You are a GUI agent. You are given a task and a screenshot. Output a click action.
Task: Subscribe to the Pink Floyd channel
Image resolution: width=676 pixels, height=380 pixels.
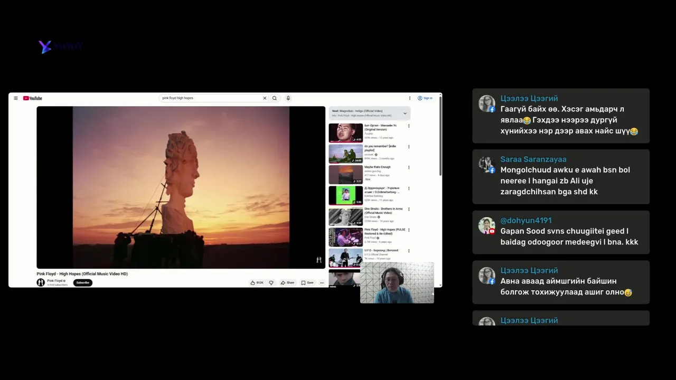coord(82,282)
